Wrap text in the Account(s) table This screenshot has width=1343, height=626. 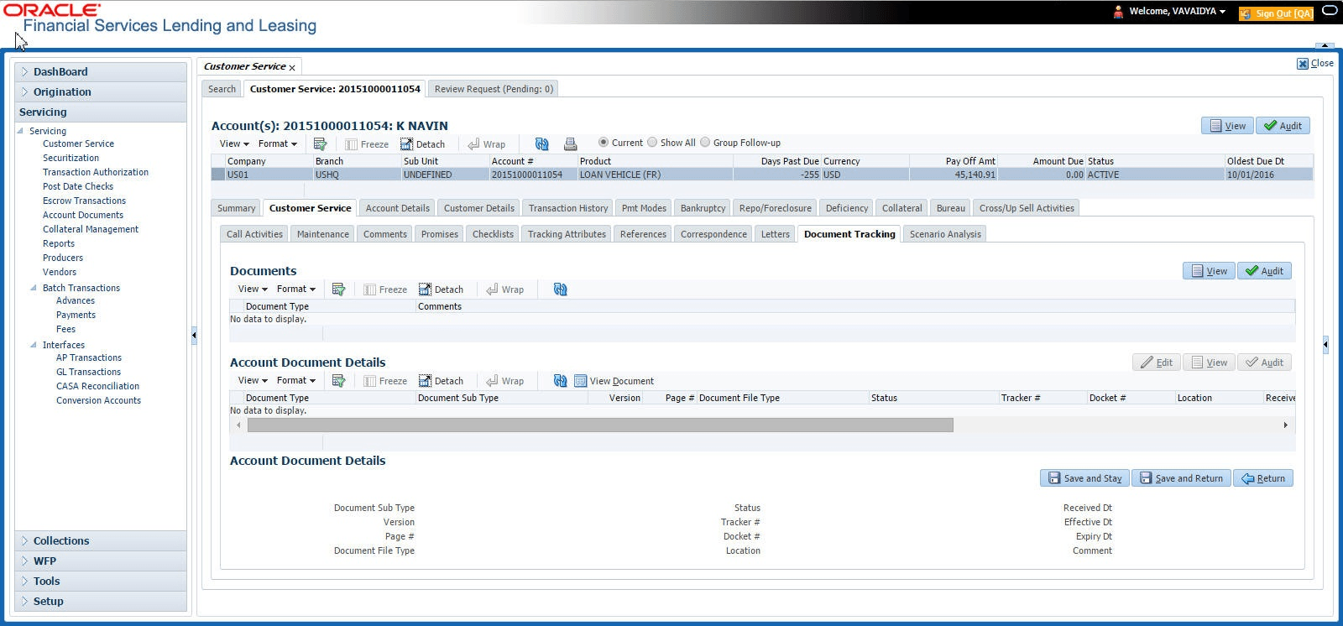click(x=486, y=144)
